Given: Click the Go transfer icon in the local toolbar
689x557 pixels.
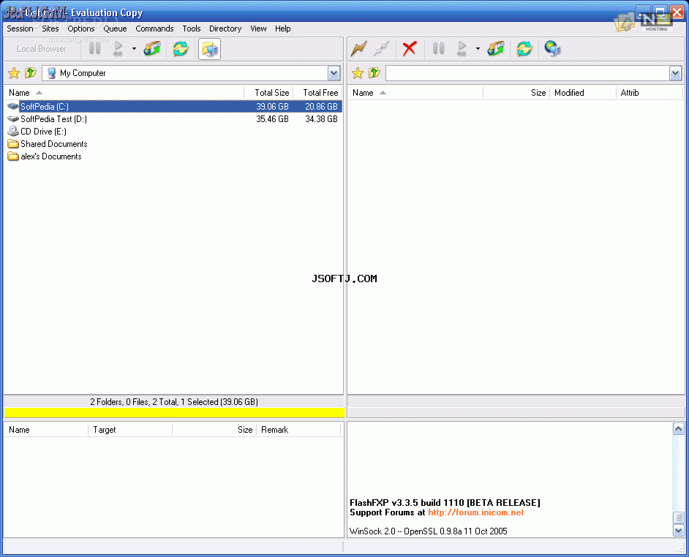Looking at the screenshot, I should click(118, 48).
